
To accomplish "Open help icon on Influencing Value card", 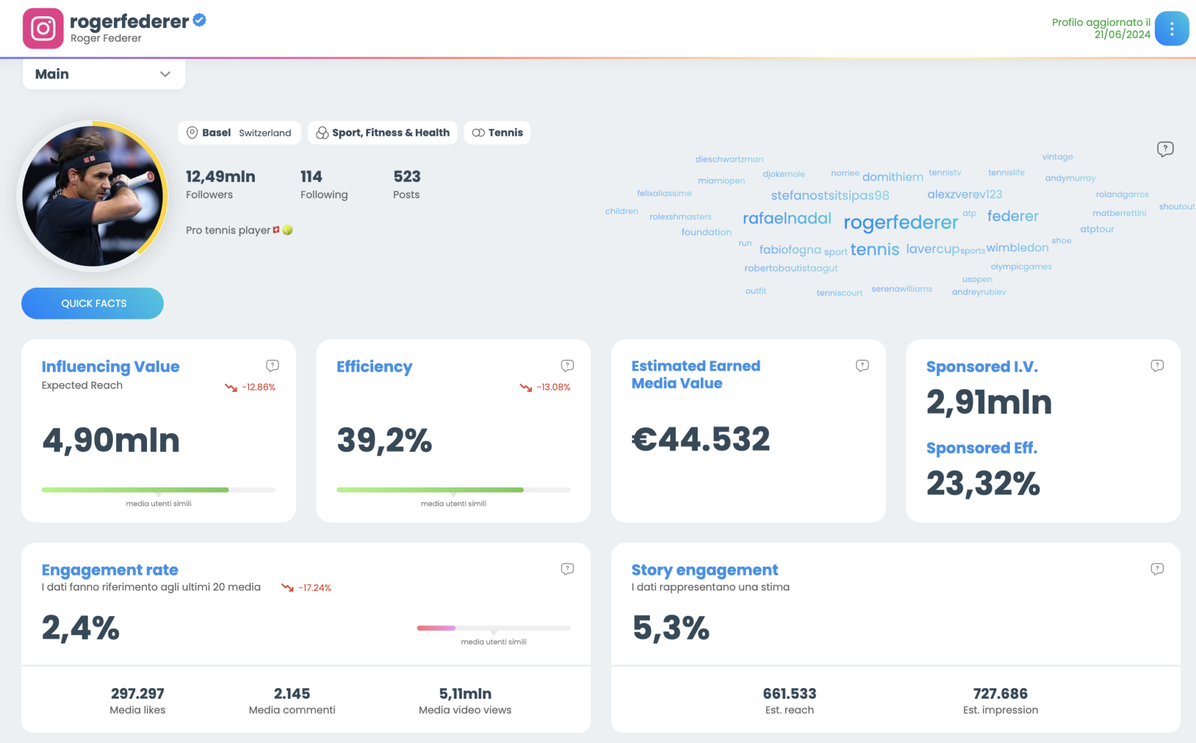I will [272, 366].
